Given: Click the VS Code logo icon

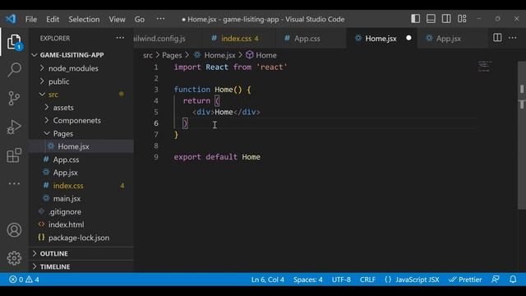Looking at the screenshot, I should click(11, 19).
